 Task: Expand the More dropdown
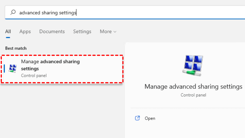(x=108, y=32)
